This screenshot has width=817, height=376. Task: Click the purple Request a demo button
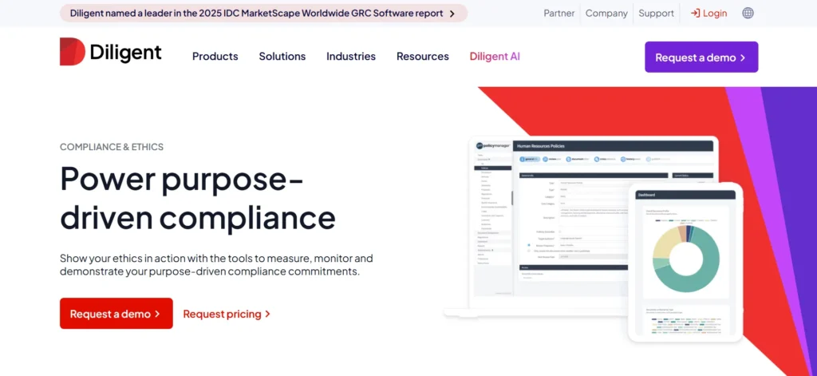(x=701, y=57)
